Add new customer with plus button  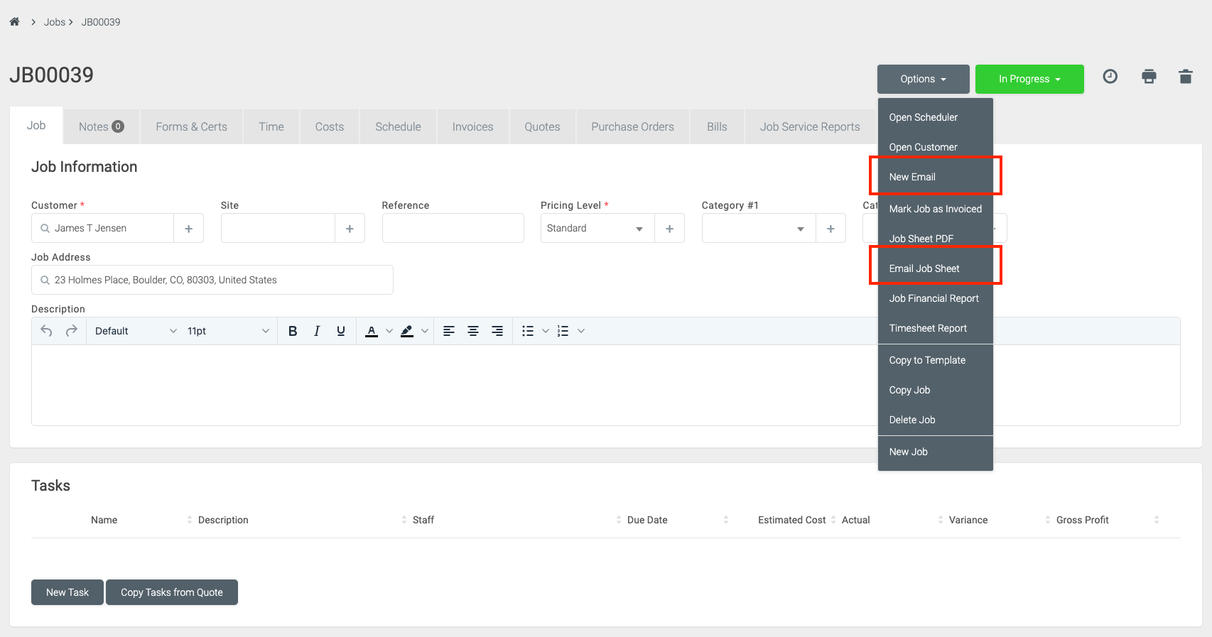188,229
